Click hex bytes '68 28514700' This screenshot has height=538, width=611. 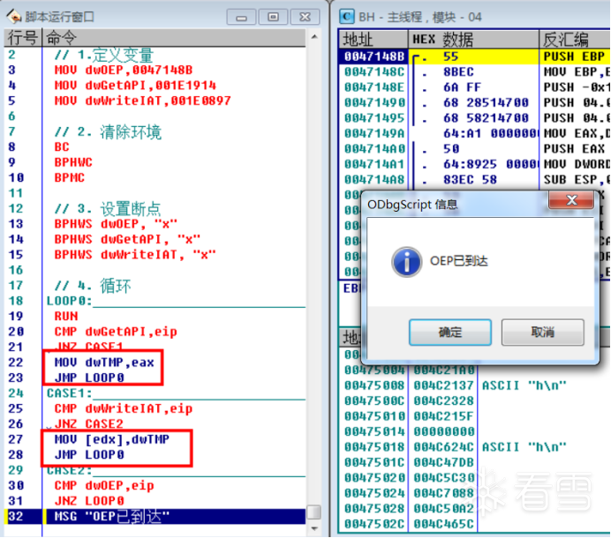tap(486, 103)
